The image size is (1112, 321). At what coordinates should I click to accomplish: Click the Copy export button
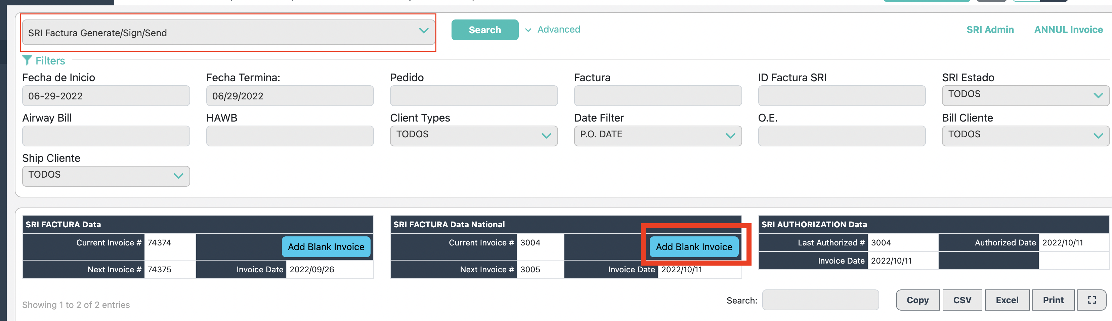coord(917,300)
